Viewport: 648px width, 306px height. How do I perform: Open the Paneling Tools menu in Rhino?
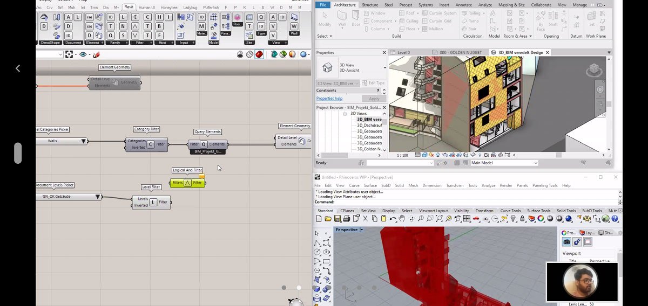[x=544, y=185]
